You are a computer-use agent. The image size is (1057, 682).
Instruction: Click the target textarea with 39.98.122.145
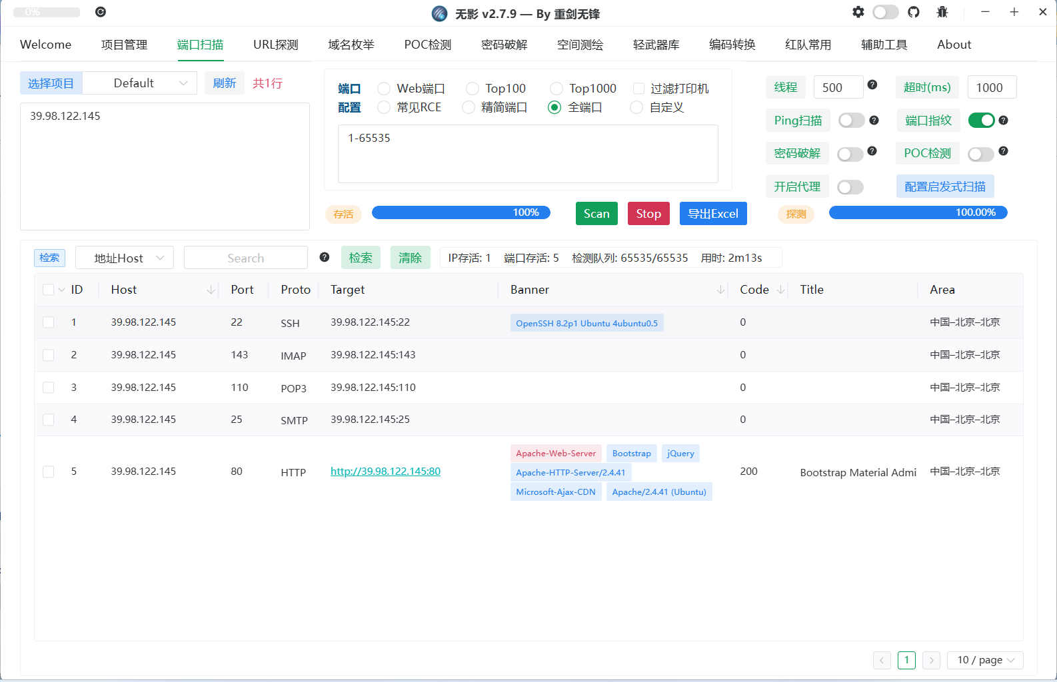point(165,167)
